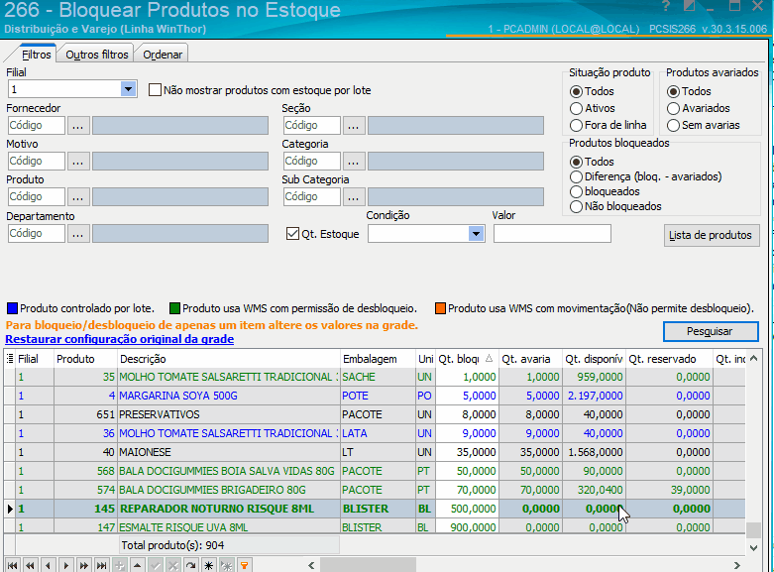Image resolution: width=774 pixels, height=572 pixels.
Task: Switch to the Ordenar tab
Action: (x=163, y=55)
